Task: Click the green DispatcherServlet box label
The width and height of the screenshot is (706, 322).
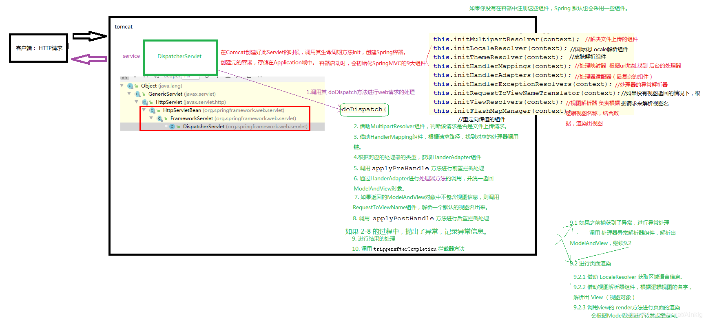Action: [x=180, y=57]
